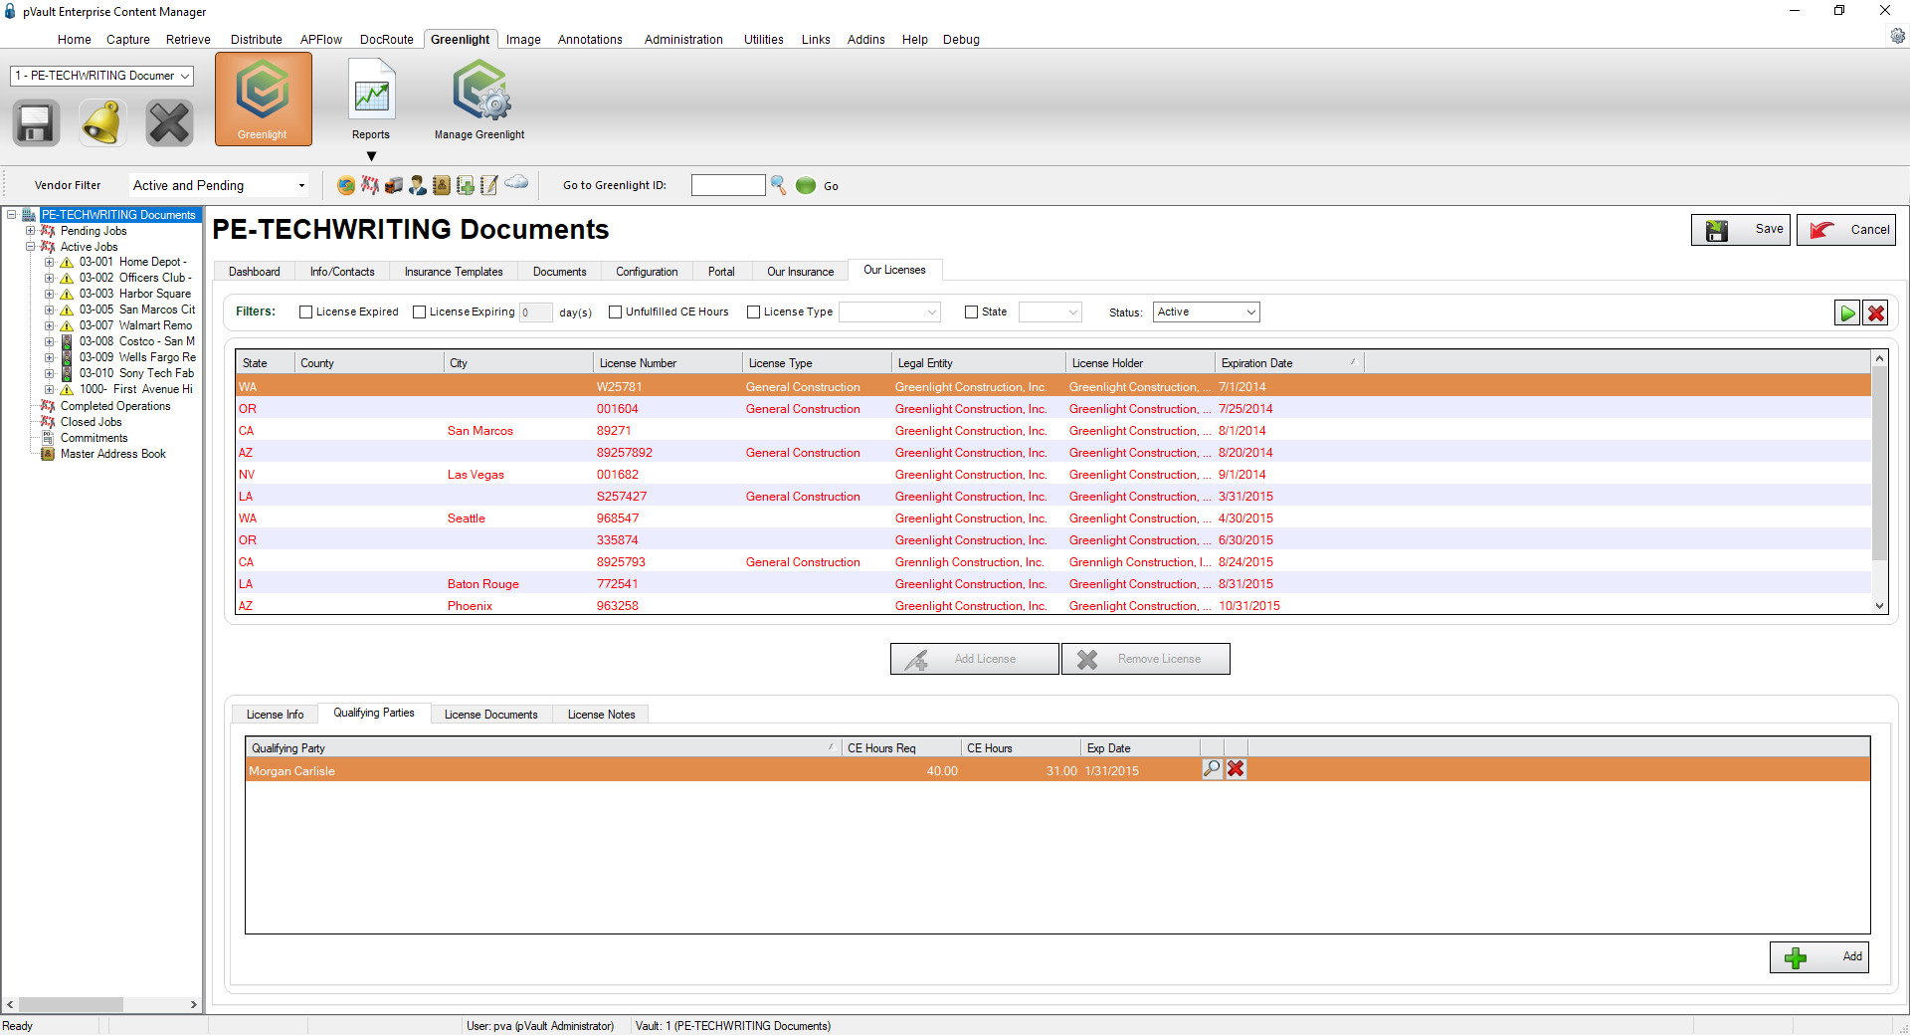Open the Reports ribbon icon

pyautogui.click(x=371, y=100)
